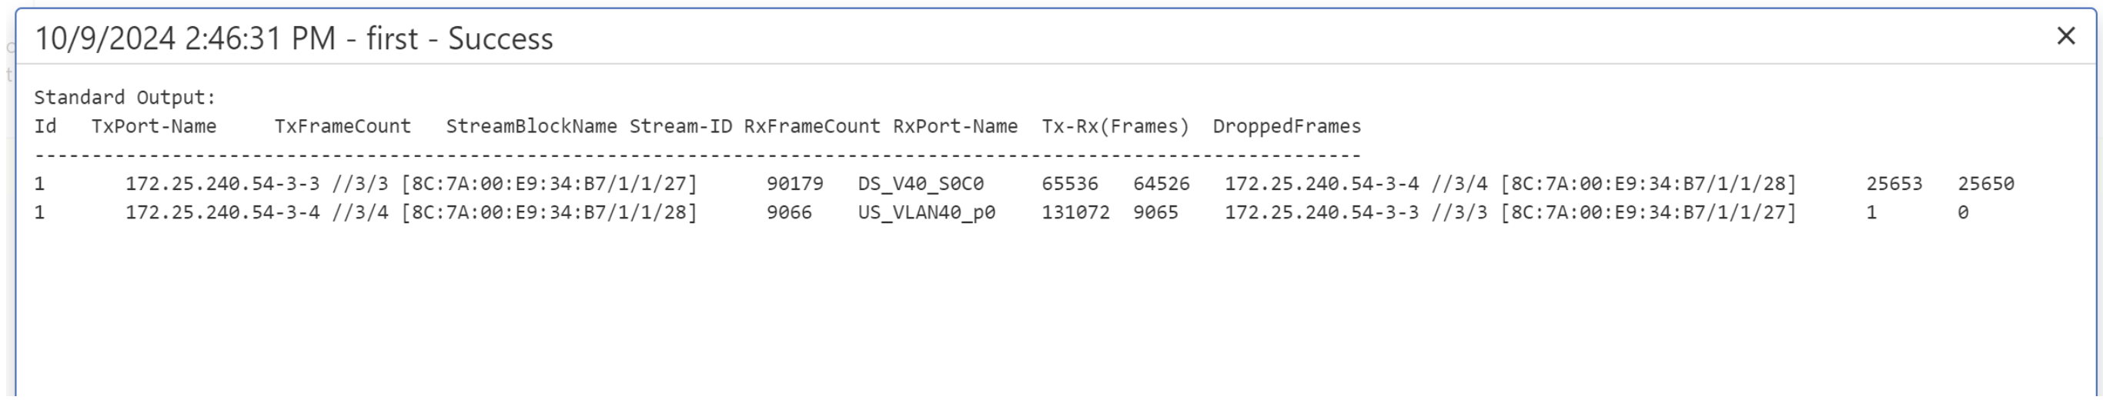Click the DroppedFrames column header

pos(1286,126)
